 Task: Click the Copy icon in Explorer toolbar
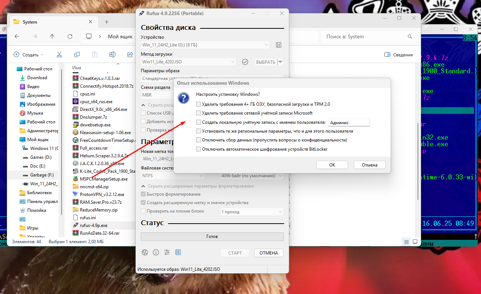click(77, 55)
